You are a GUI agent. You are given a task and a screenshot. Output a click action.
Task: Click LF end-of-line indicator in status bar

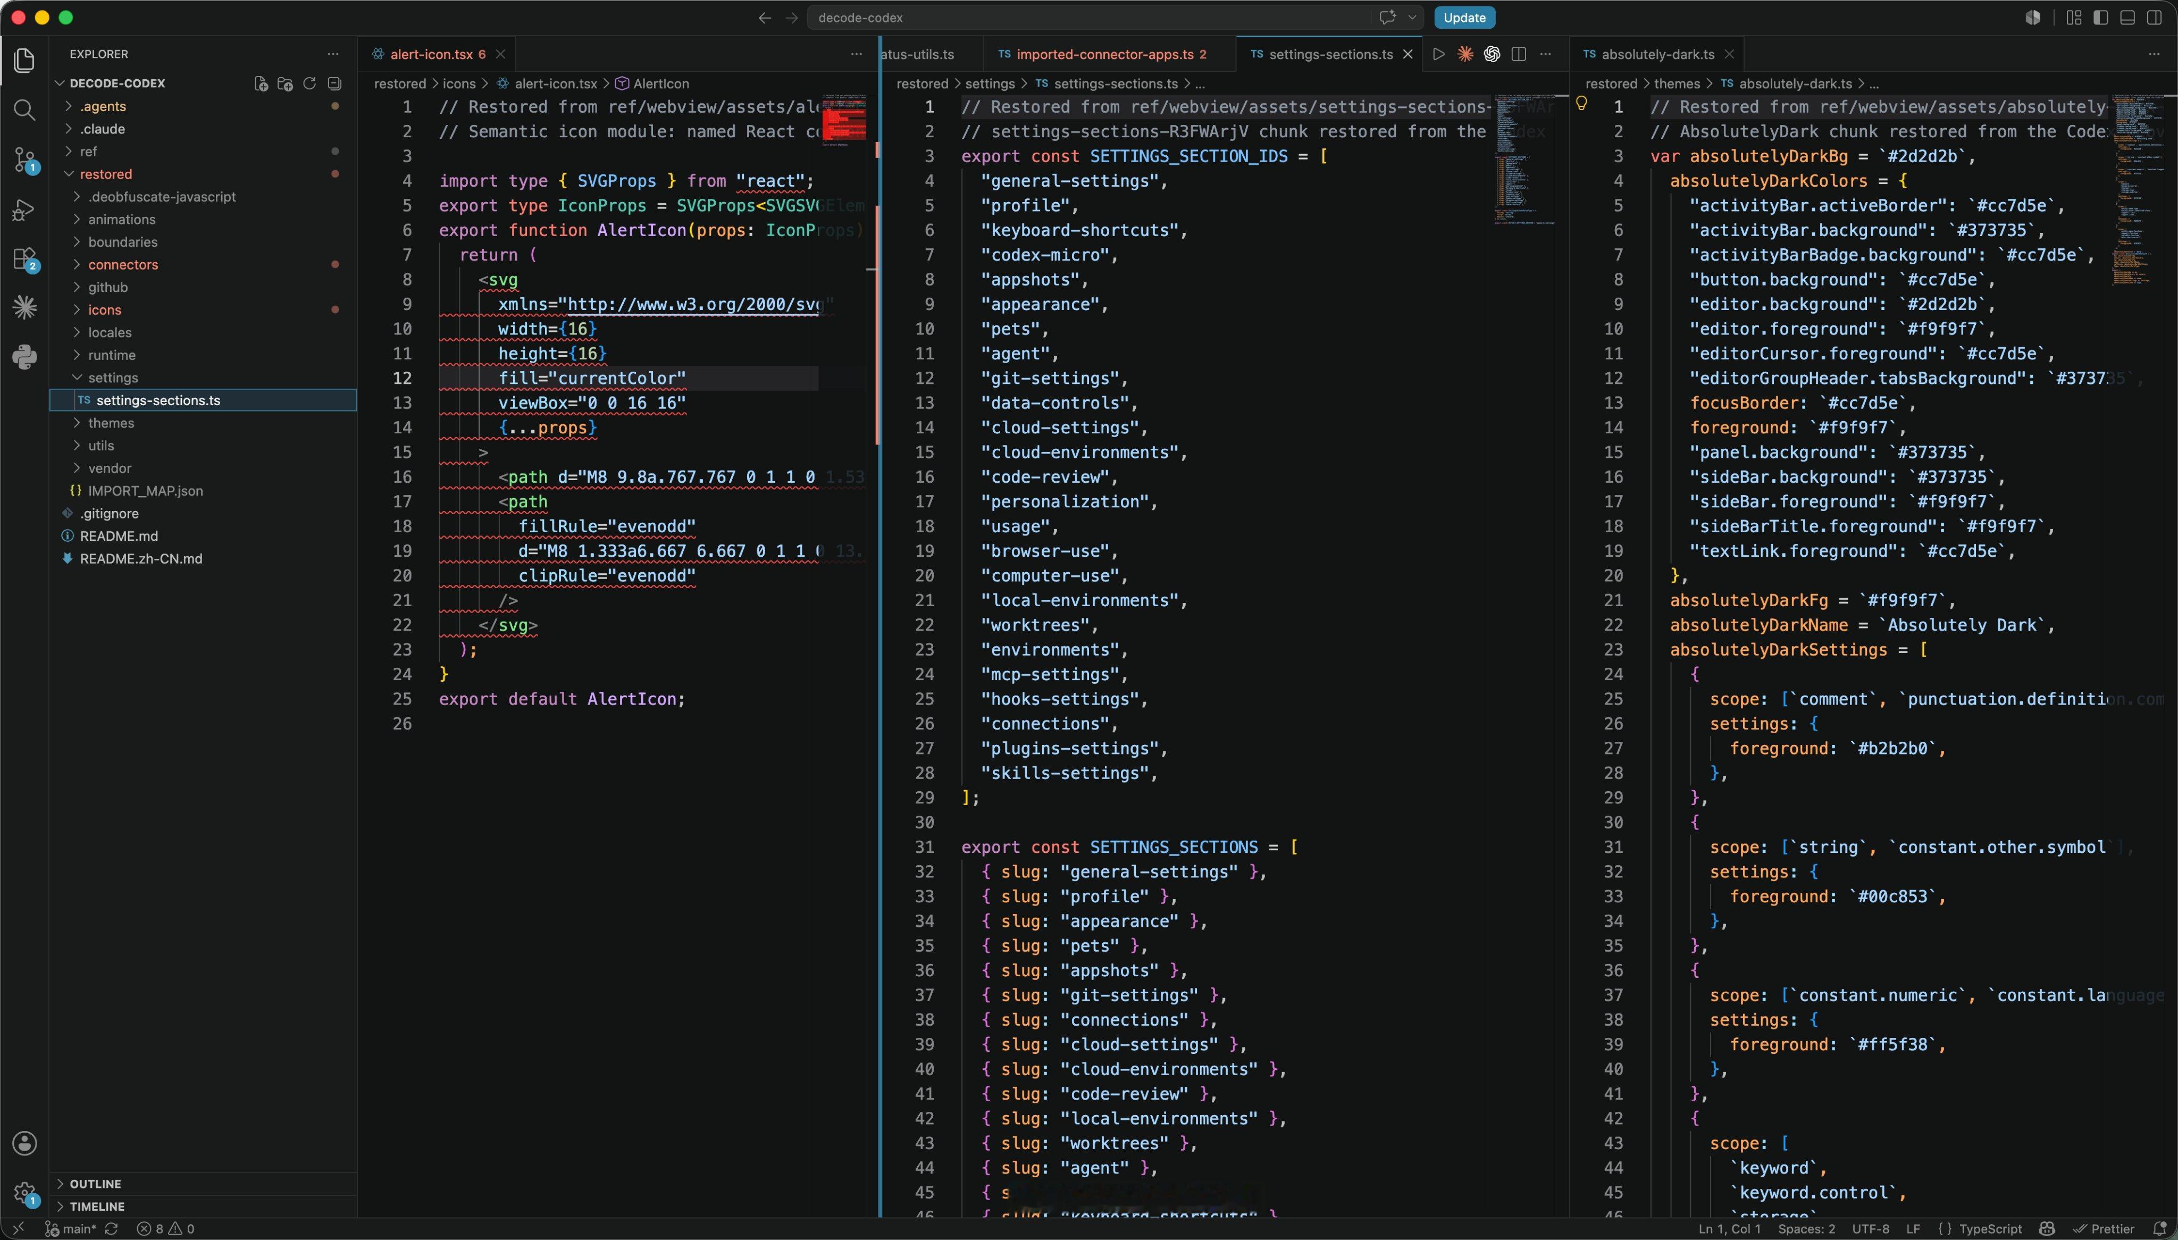pyautogui.click(x=1913, y=1229)
